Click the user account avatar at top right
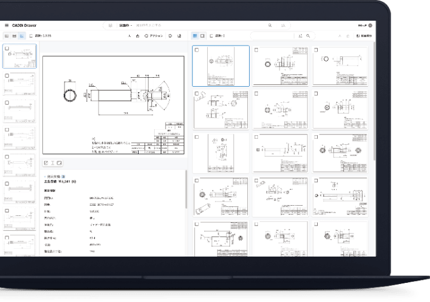The height and width of the screenshot is (302, 430). [370, 26]
